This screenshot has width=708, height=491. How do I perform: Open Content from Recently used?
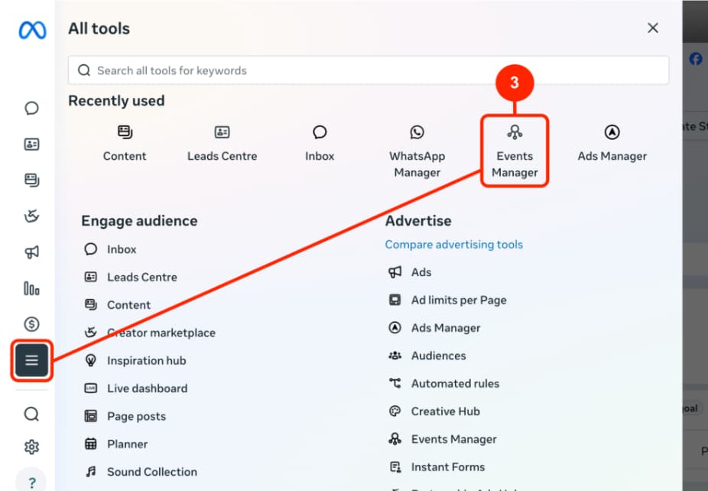(x=125, y=144)
